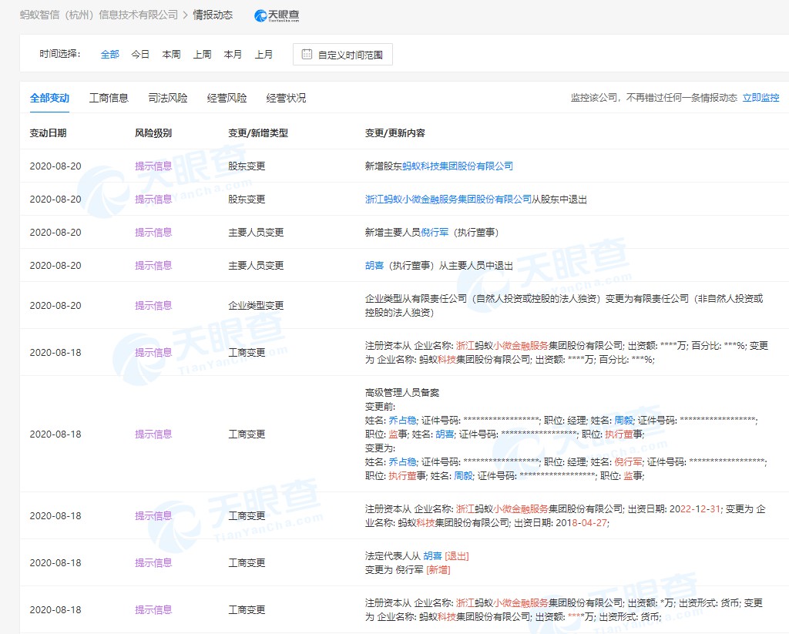Image resolution: width=789 pixels, height=634 pixels.
Task: Click the 2020-08-20 date in the 企业类型变更 row
Action: [x=55, y=305]
